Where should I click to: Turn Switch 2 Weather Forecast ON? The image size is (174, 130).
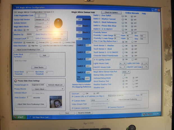pos(123,19)
